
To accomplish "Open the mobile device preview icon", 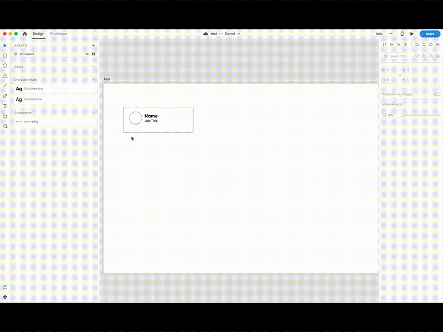I will [402, 34].
